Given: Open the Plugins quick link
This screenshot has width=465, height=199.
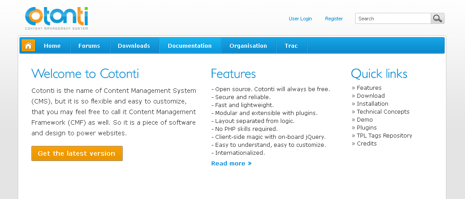Looking at the screenshot, I should point(367,128).
